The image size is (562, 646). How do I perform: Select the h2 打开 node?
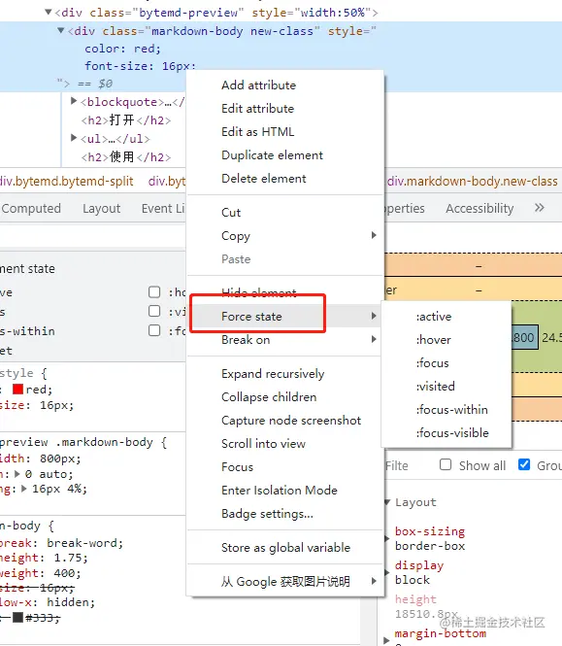click(x=125, y=120)
